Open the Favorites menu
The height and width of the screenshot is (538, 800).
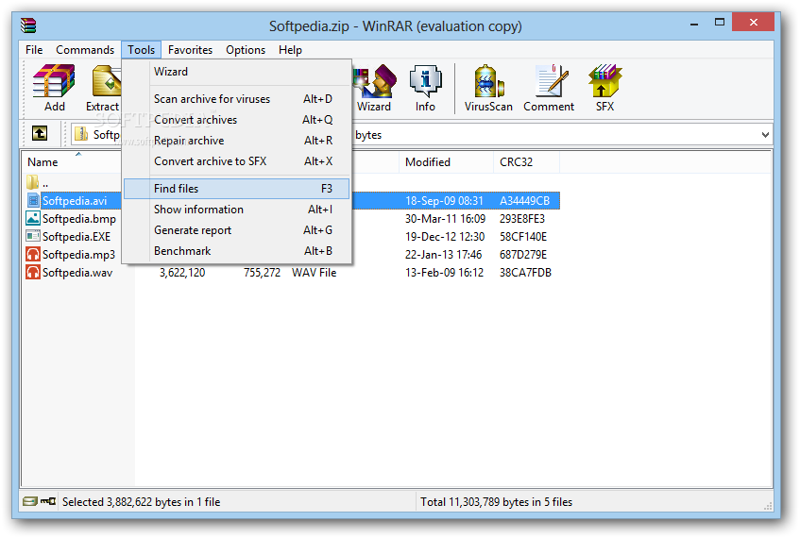coord(190,49)
